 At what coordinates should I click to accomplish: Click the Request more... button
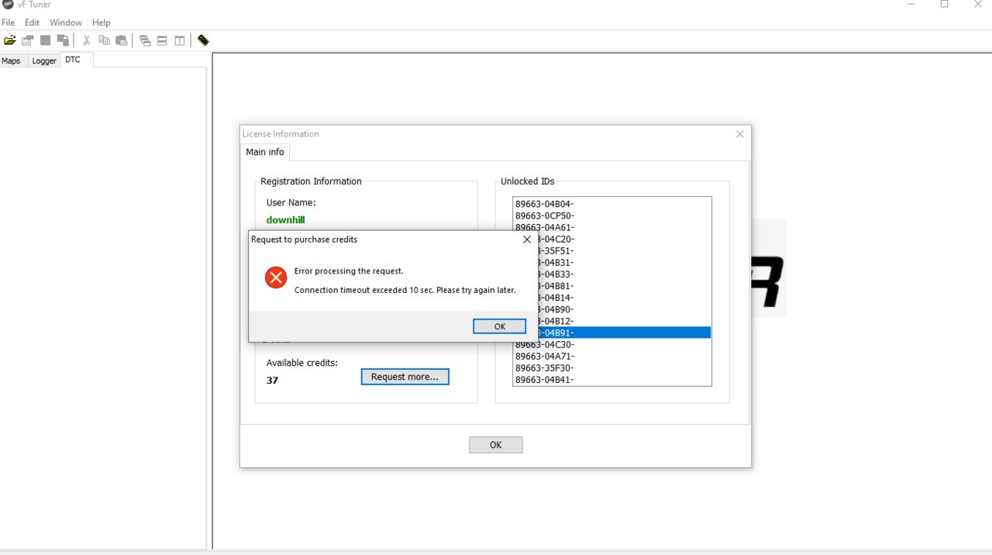(405, 377)
